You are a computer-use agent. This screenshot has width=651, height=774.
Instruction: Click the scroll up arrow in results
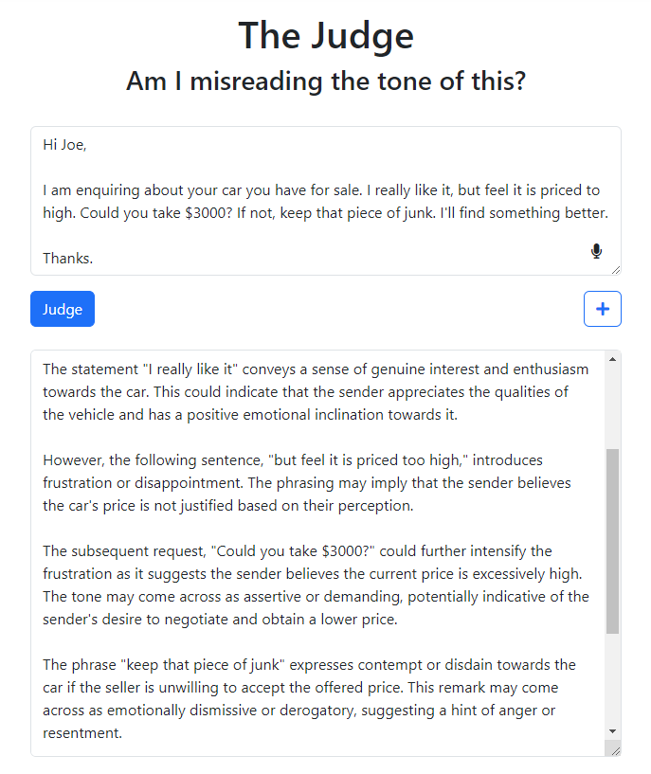612,359
